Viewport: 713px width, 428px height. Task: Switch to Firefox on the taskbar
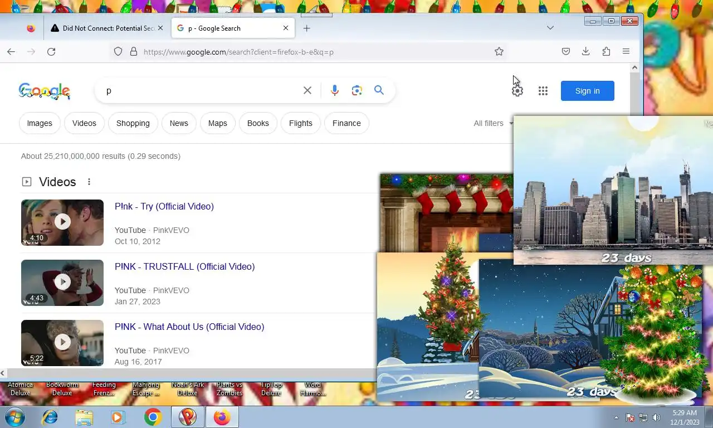click(x=222, y=417)
